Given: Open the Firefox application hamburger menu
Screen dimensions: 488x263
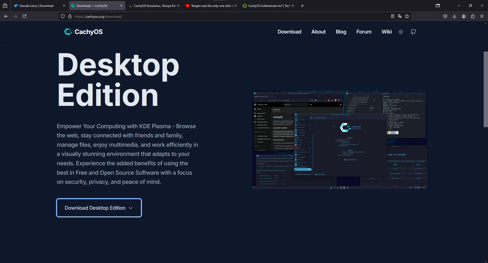Looking at the screenshot, I should (482, 16).
